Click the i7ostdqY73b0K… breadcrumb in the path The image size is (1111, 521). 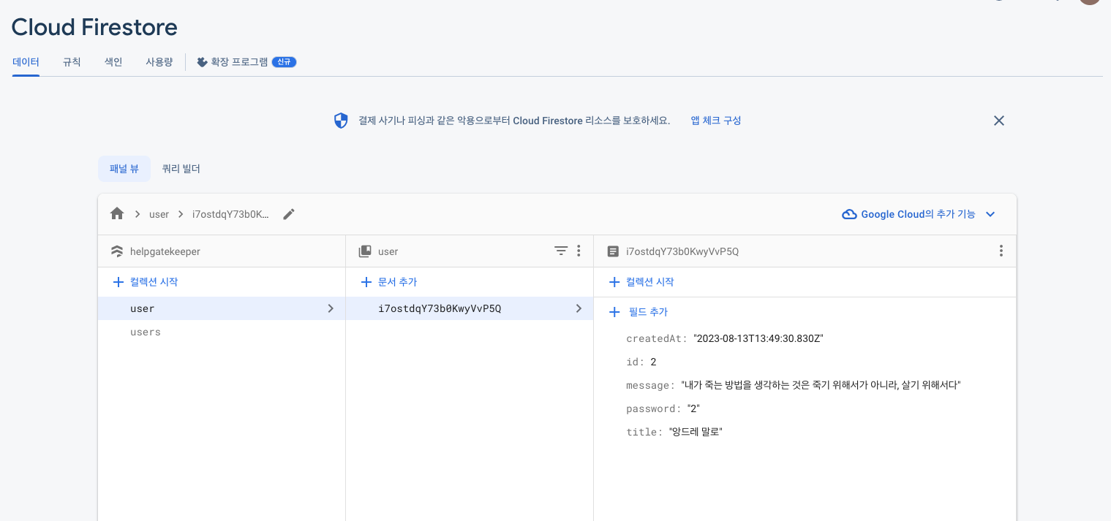[x=230, y=214]
